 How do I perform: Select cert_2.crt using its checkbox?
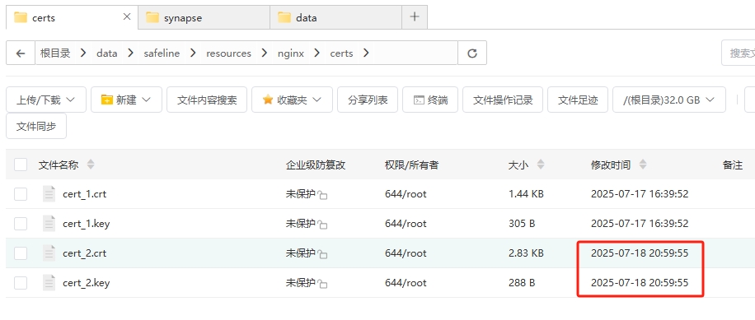pos(21,253)
